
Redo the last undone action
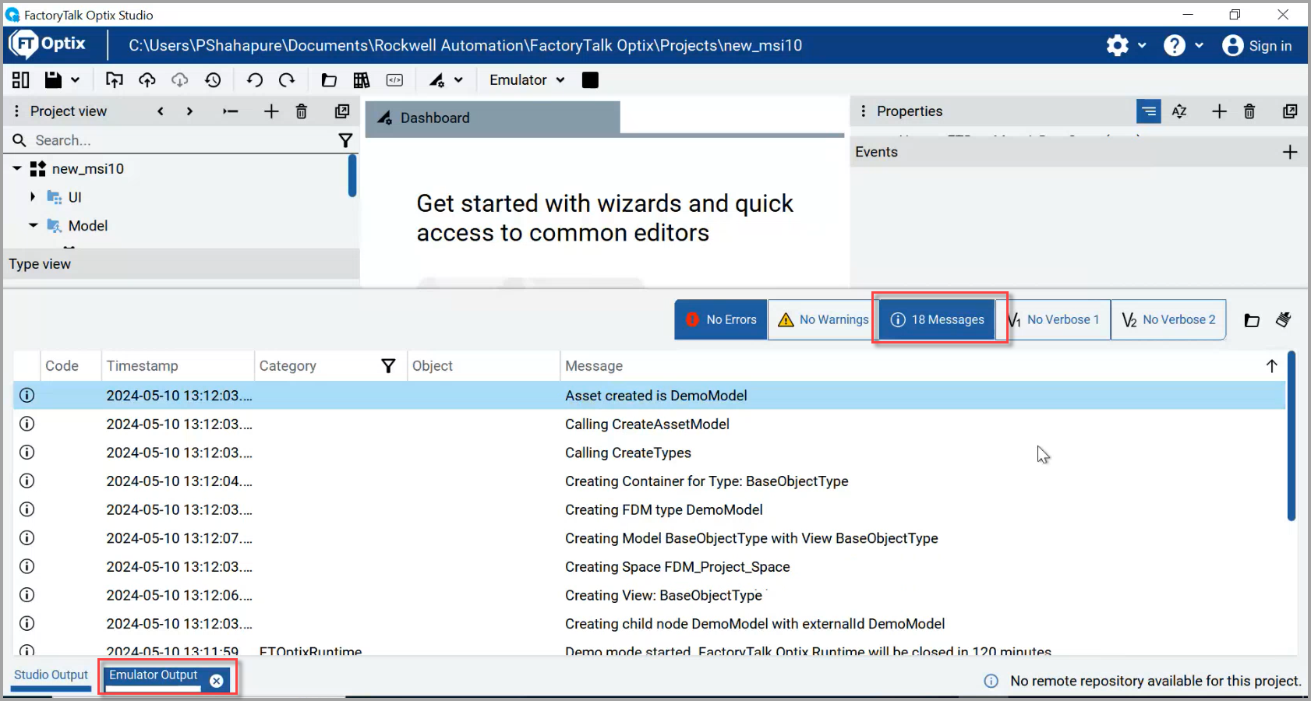click(287, 80)
